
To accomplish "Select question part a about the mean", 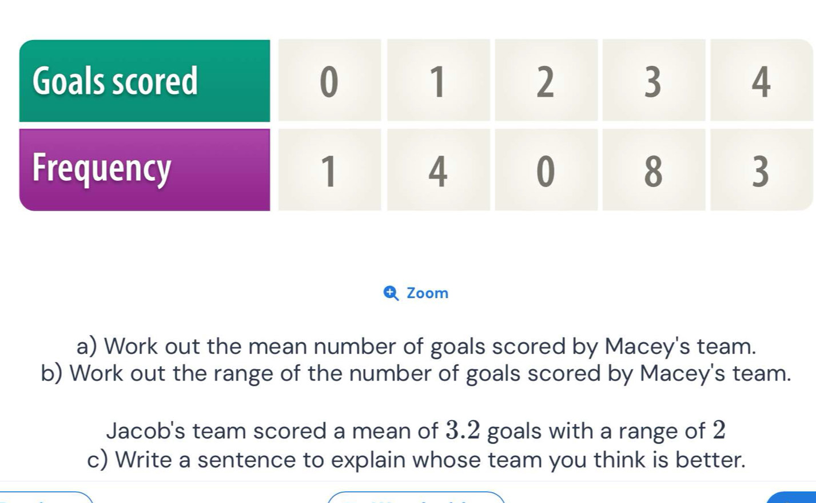I will 416,346.
